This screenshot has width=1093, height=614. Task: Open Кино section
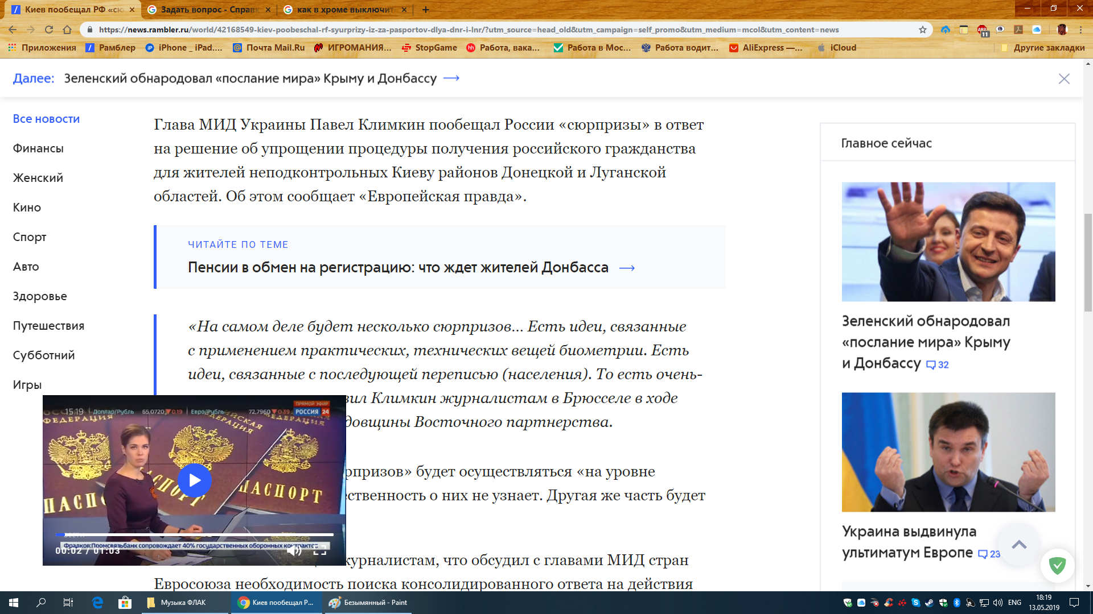[27, 208]
